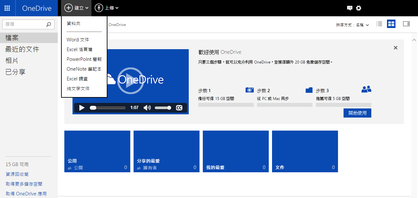Screen dimensions: 418x198
Task: Expand the 排序方式 sort dropdown
Action: coord(352,25)
